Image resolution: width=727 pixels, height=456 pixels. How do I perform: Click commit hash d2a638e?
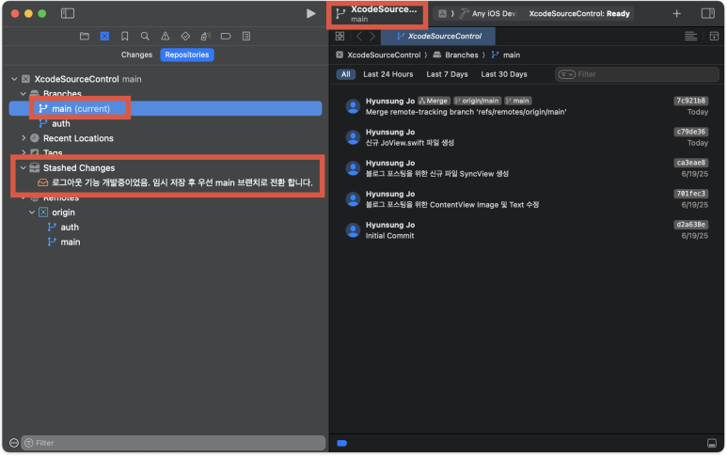(x=691, y=225)
